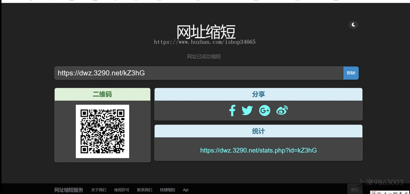Click the 分享 panel header
Screen dimensions: 410x194
coord(258,94)
